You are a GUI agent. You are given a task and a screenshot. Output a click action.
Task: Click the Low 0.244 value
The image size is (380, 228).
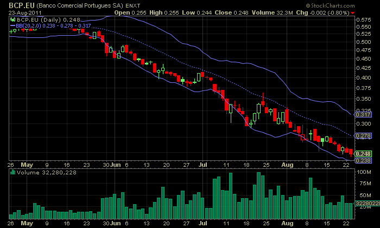197,12
